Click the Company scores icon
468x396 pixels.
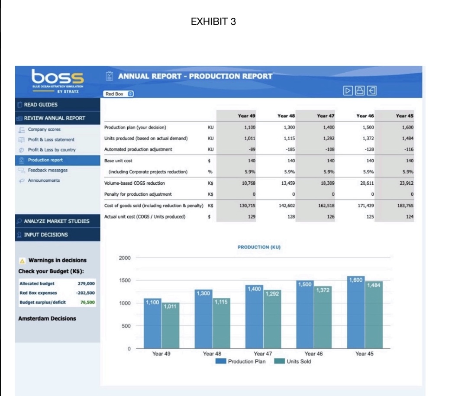tap(22, 129)
